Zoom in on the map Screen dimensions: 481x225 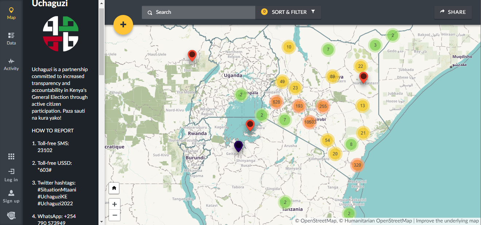click(x=115, y=204)
